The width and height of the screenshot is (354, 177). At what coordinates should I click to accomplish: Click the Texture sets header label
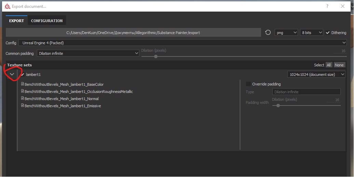[19, 65]
